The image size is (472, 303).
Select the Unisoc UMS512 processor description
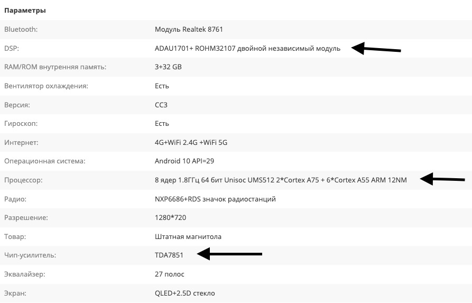pos(281,180)
